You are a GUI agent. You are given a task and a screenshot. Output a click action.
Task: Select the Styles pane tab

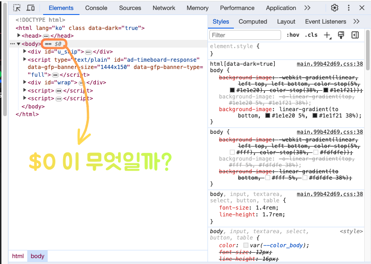coord(221,21)
